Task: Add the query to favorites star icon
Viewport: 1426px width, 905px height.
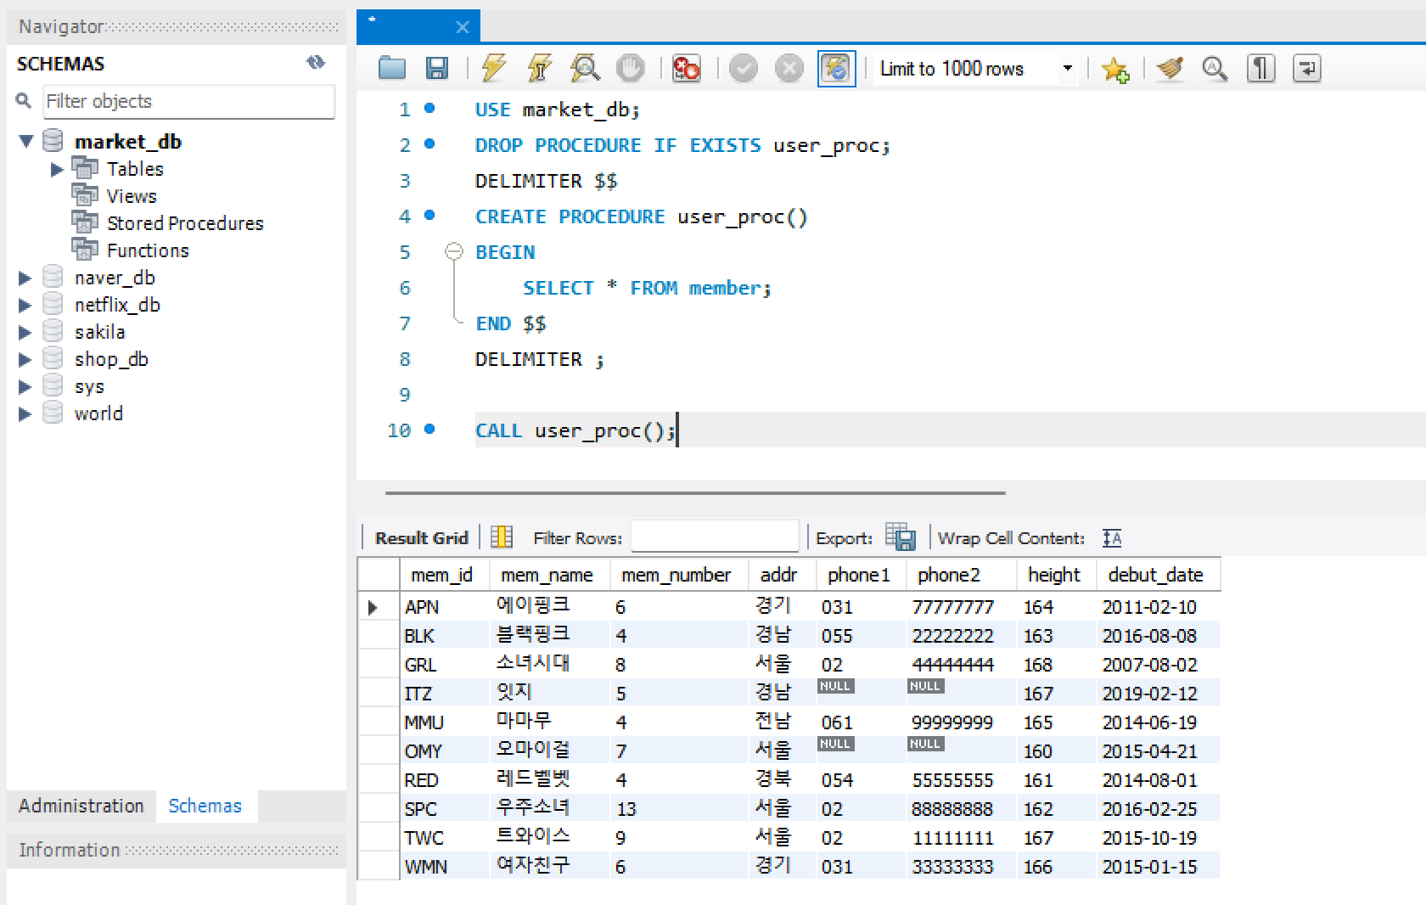Action: click(1114, 69)
